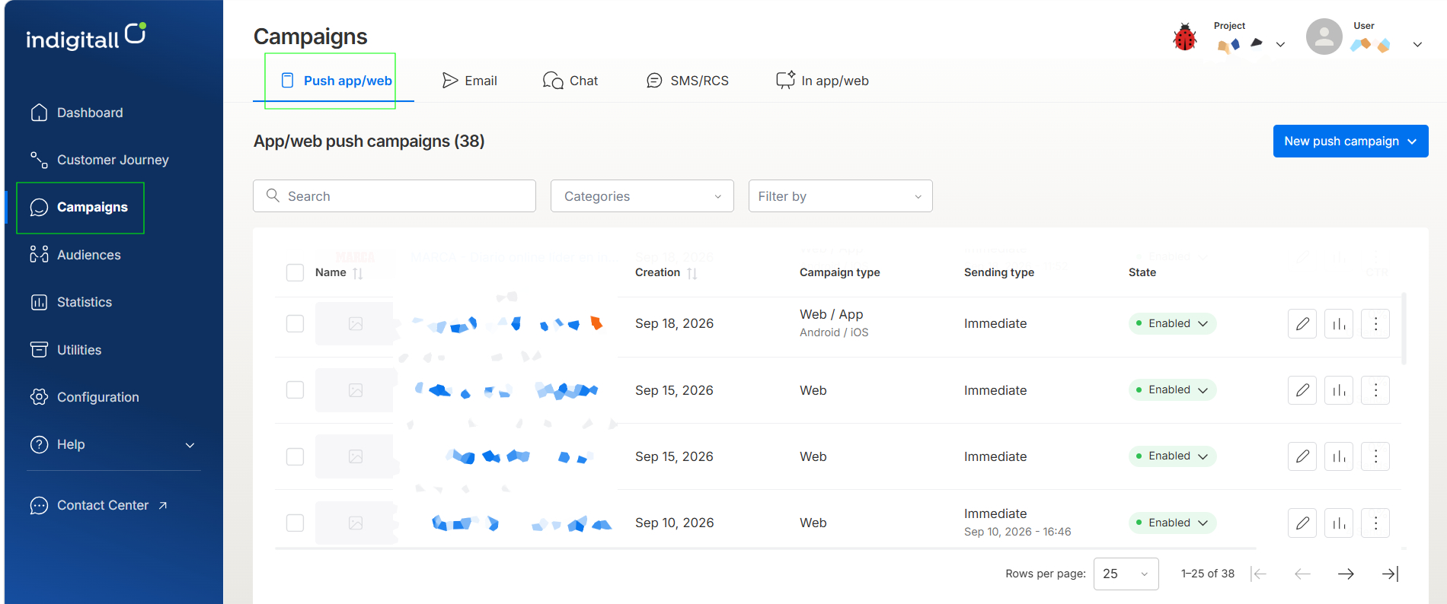Open Configuration in the sidebar
Image resolution: width=1447 pixels, height=604 pixels.
(x=85, y=397)
